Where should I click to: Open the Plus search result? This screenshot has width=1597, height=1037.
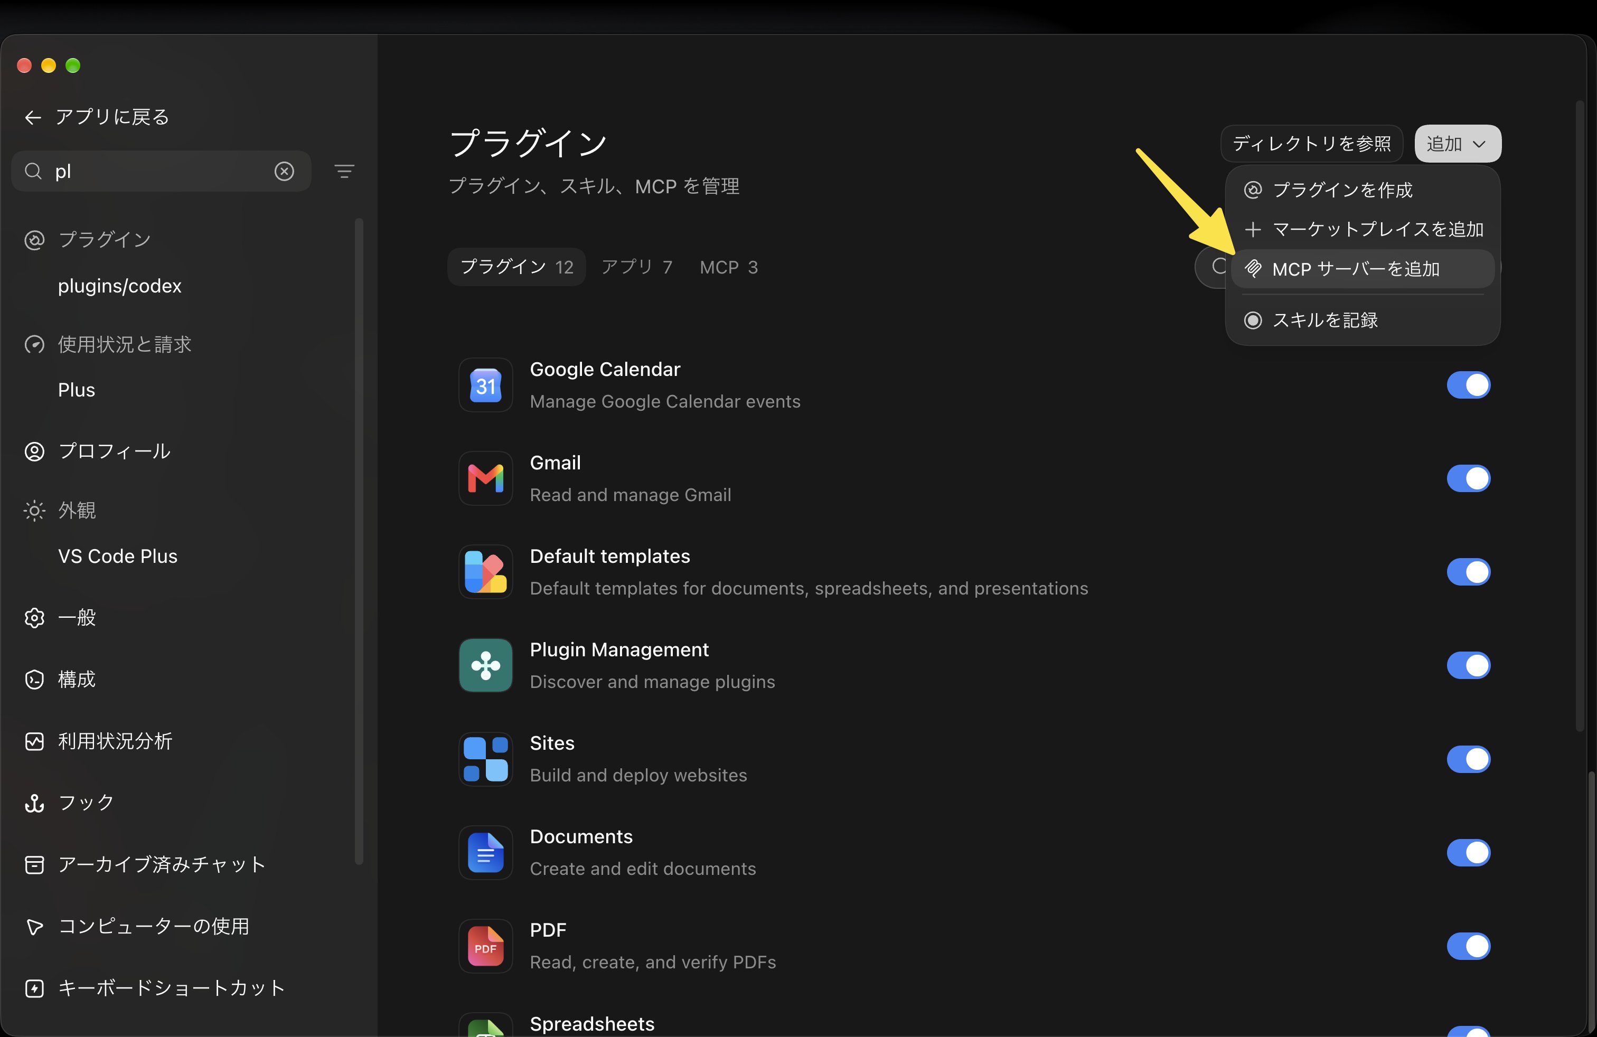pyautogui.click(x=77, y=390)
